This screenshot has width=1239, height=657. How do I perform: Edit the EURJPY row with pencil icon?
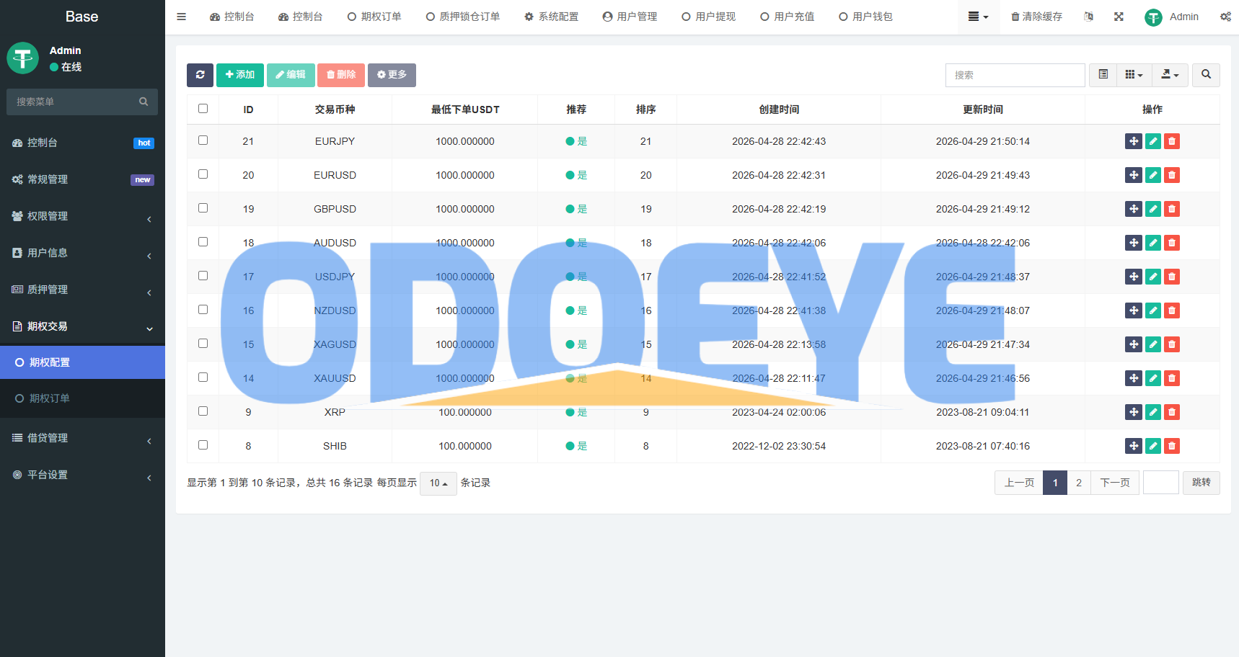pyautogui.click(x=1153, y=141)
